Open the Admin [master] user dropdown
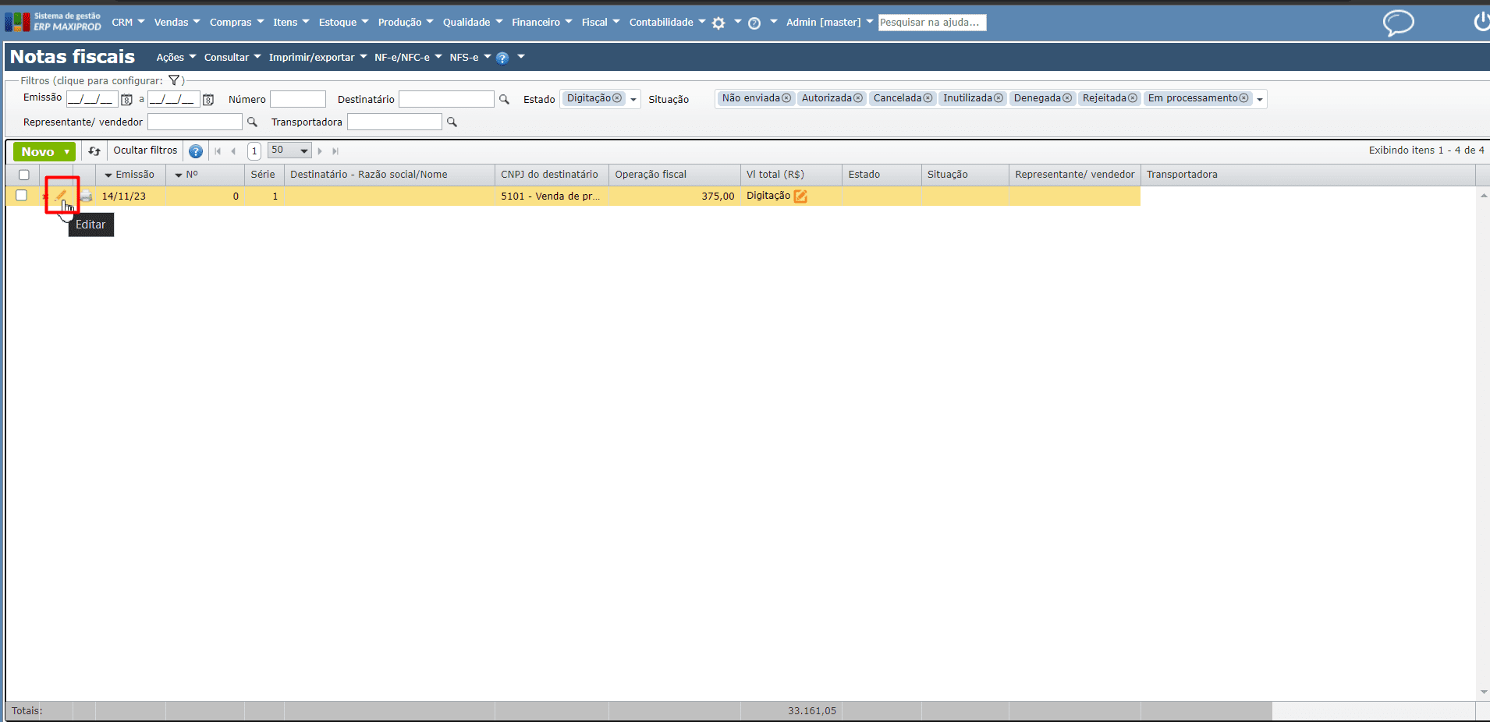Screen dimensions: 1490x722 point(829,23)
